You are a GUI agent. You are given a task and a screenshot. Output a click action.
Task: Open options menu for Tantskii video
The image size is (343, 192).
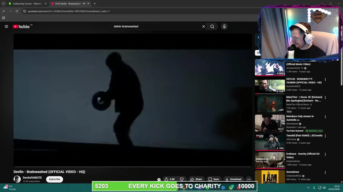tap(325, 136)
